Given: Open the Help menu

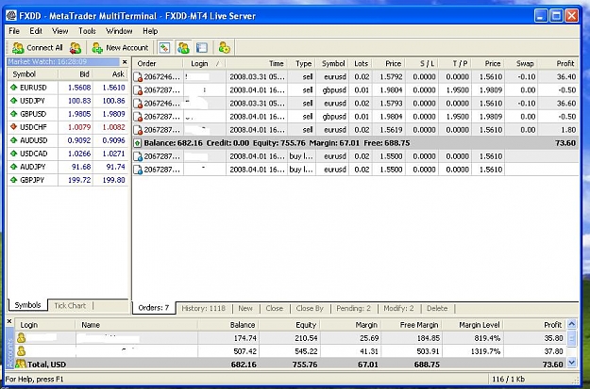Looking at the screenshot, I should coord(150,31).
